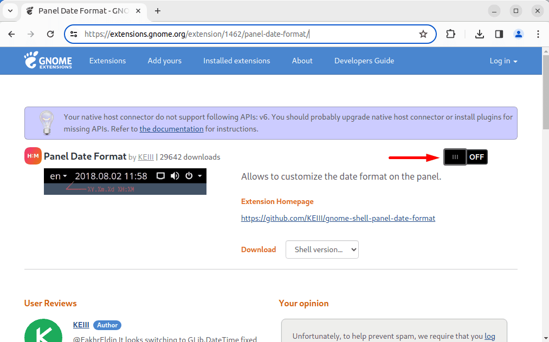Click the H:M extension icon
The width and height of the screenshot is (549, 342).
pyautogui.click(x=33, y=156)
